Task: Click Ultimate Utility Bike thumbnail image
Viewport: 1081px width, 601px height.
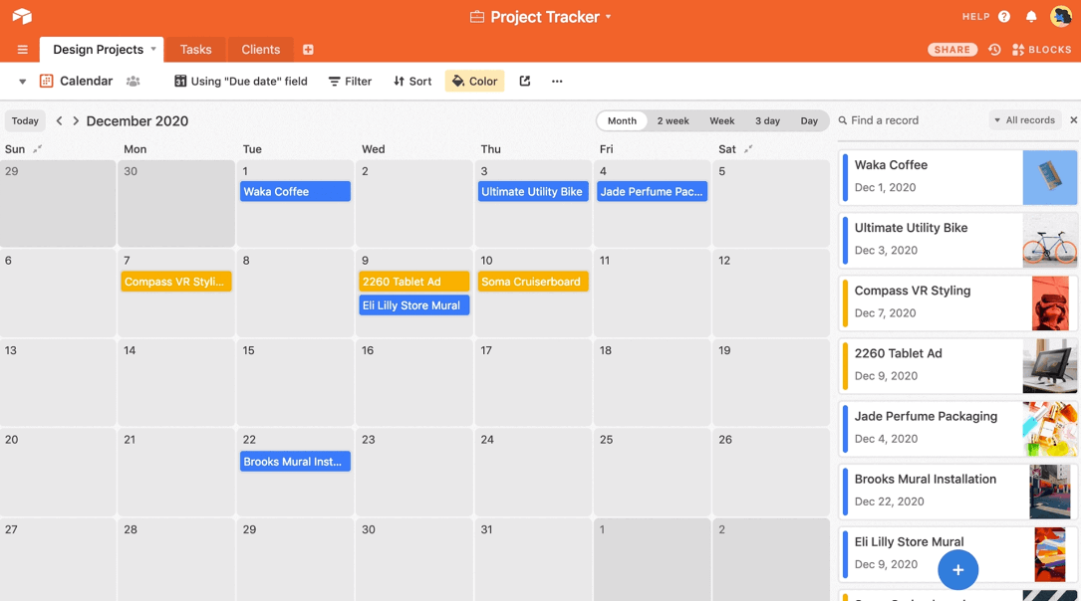Action: pyautogui.click(x=1049, y=240)
